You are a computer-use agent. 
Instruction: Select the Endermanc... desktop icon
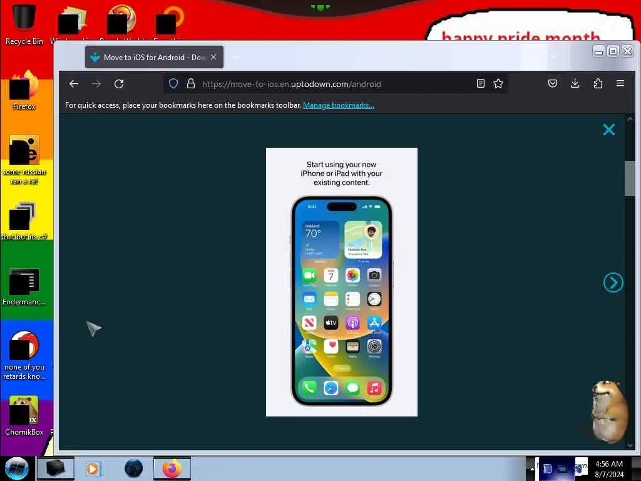pyautogui.click(x=24, y=286)
